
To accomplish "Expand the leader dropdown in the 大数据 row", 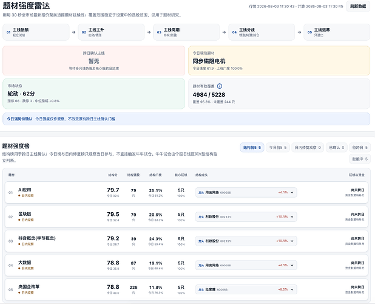I will click(246, 265).
